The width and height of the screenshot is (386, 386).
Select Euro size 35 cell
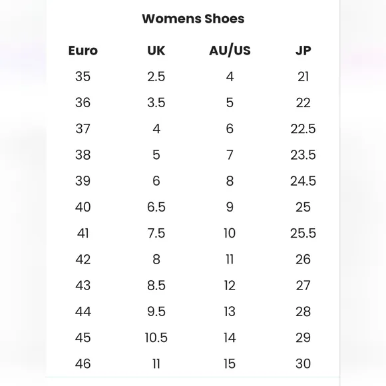tap(83, 77)
